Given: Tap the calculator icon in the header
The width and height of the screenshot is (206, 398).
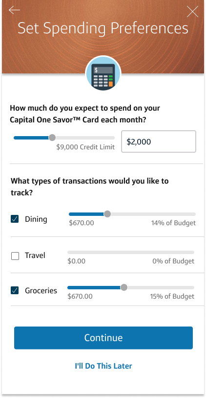Looking at the screenshot, I should click(x=103, y=74).
